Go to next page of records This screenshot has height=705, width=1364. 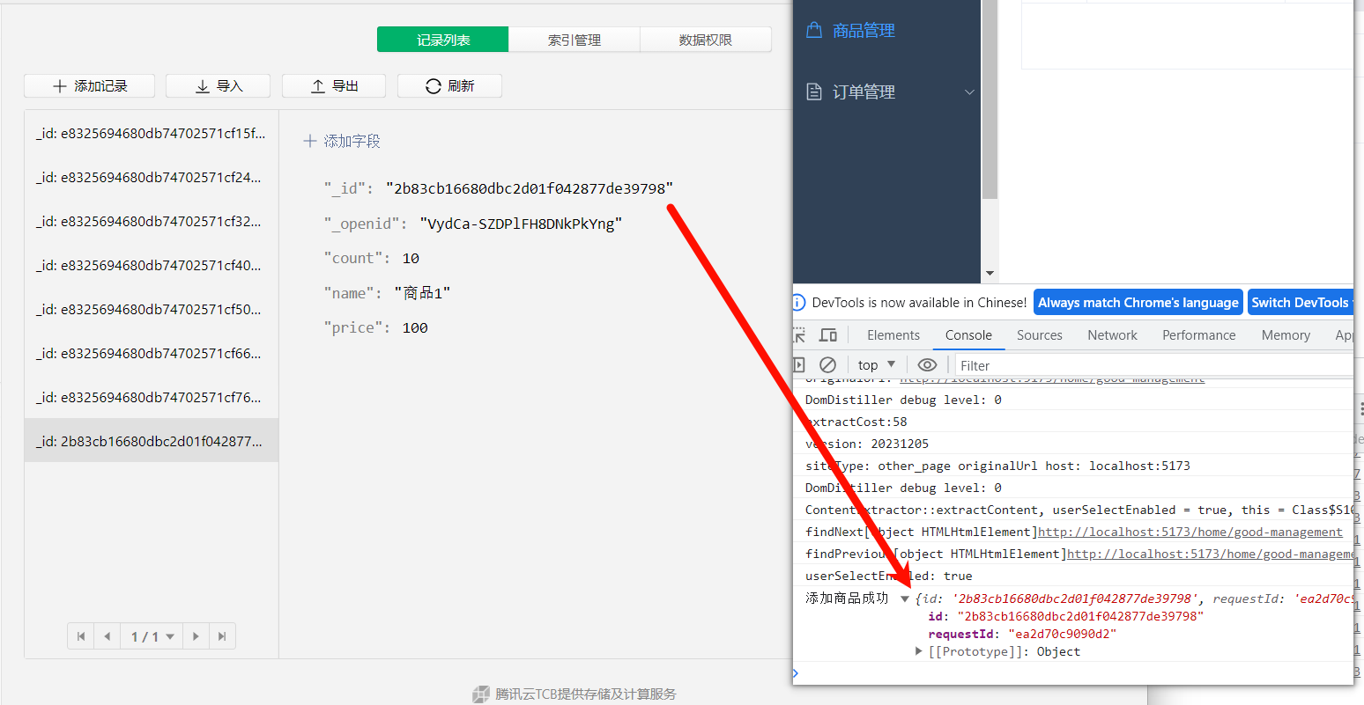click(196, 636)
